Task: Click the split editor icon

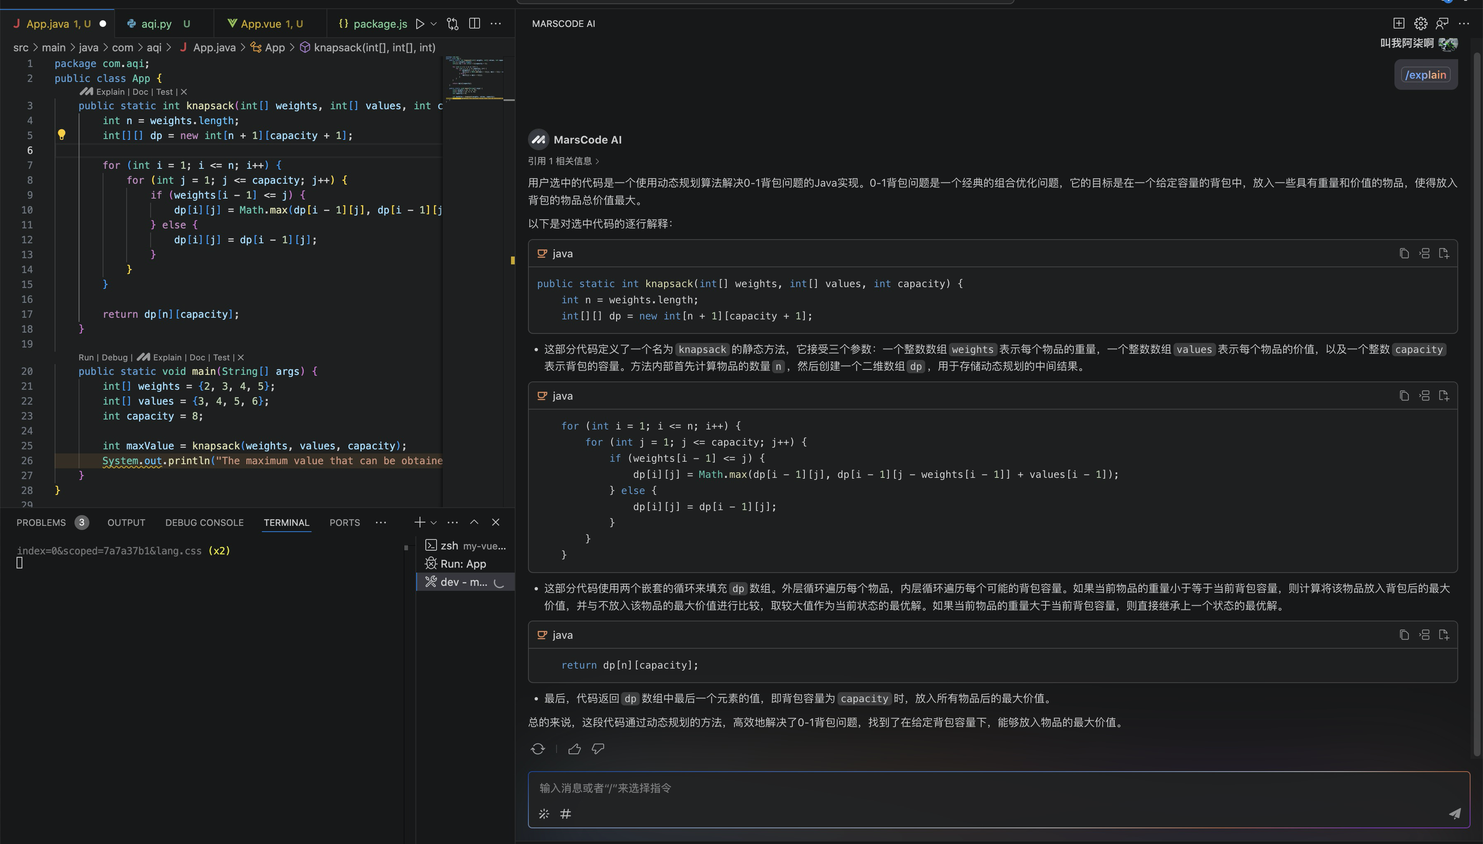Action: [x=474, y=24]
